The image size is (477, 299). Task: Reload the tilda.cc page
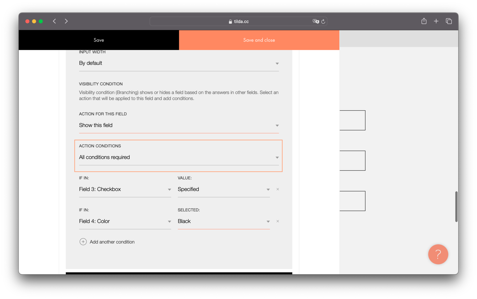(323, 21)
